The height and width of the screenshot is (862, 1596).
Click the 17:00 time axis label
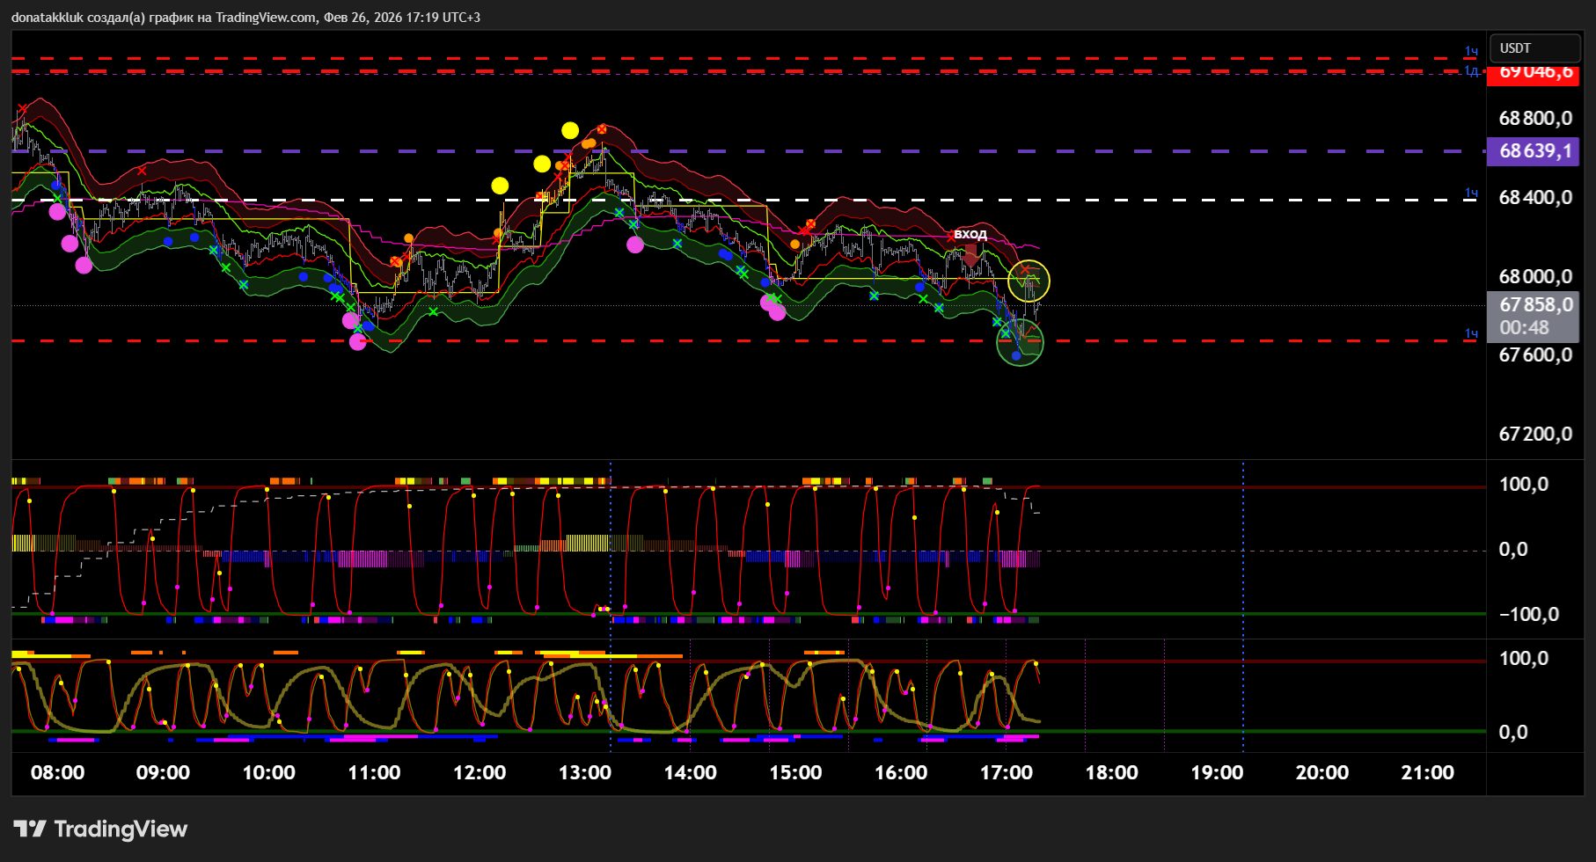(x=1006, y=773)
